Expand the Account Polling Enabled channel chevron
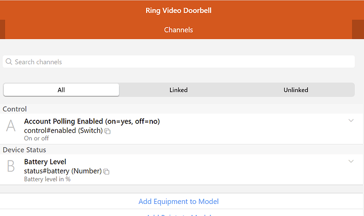364x216 pixels. click(351, 121)
